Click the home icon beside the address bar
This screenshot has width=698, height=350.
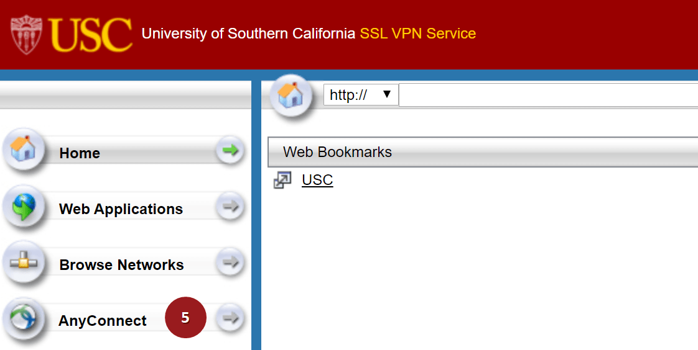(290, 95)
